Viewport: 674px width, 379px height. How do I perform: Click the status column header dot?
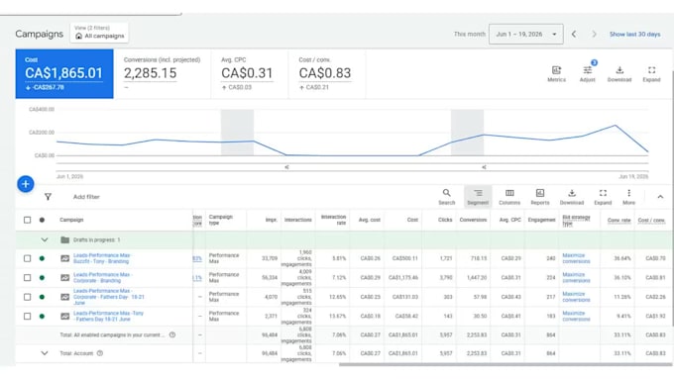click(42, 220)
